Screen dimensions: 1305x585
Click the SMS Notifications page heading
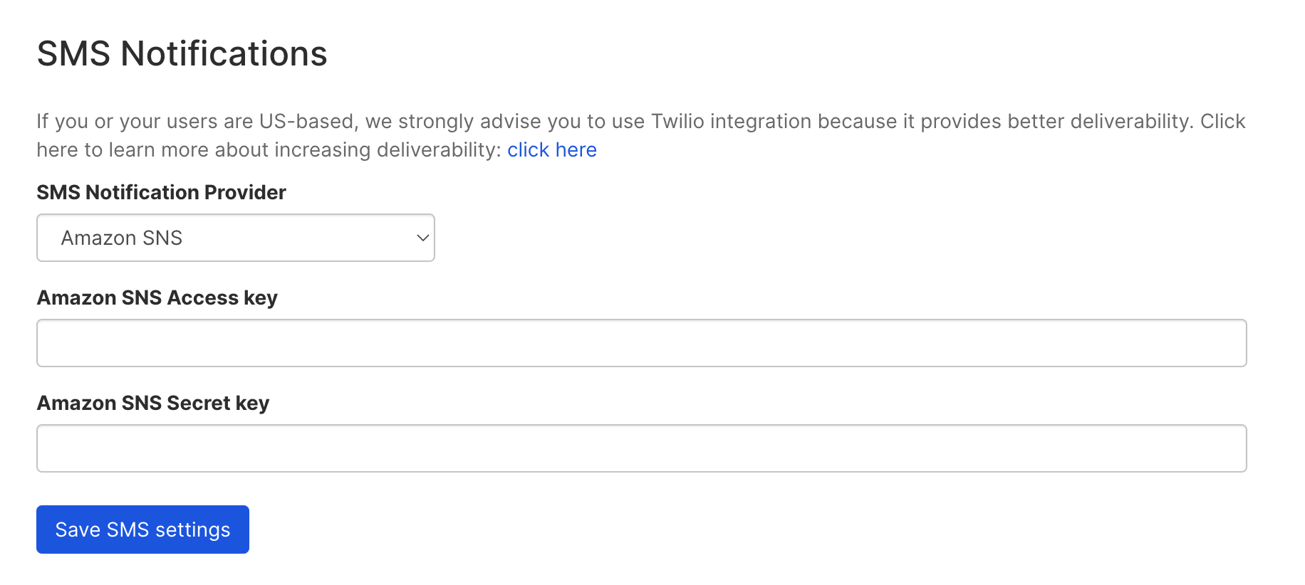[182, 53]
